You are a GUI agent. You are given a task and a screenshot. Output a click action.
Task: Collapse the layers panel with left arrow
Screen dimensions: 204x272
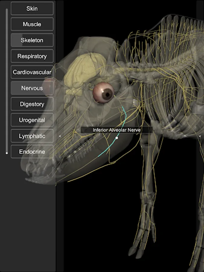tap(60, 136)
